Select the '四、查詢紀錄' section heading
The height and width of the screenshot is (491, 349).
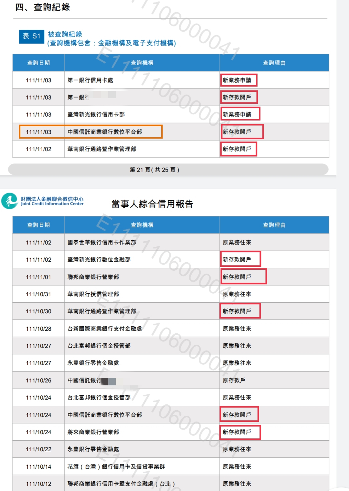click(x=43, y=7)
